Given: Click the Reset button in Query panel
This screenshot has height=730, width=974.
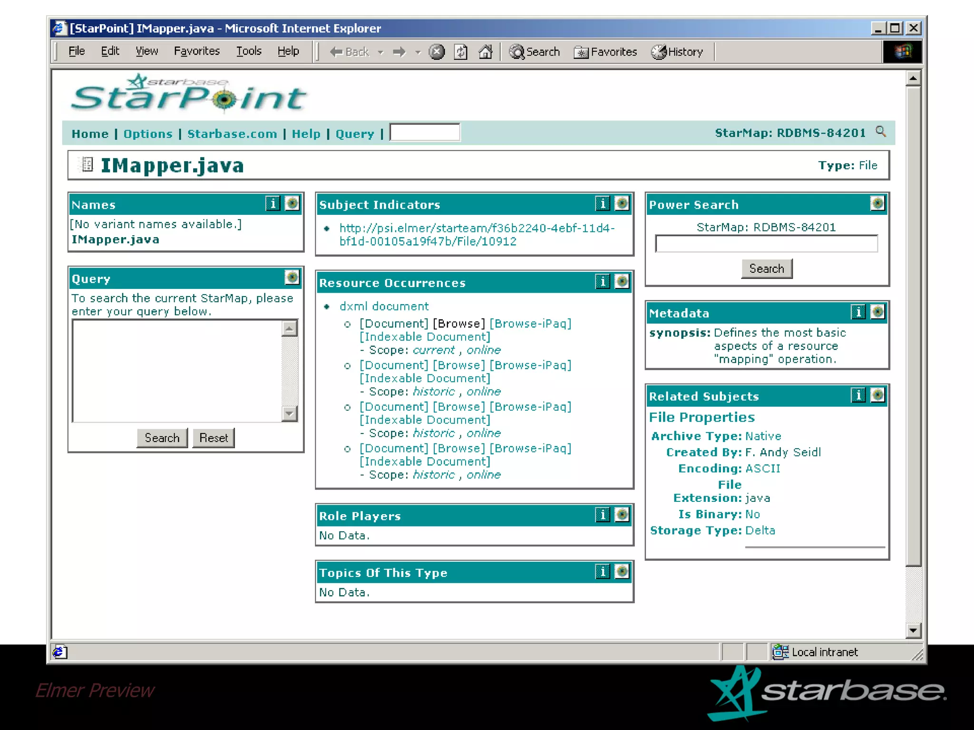Looking at the screenshot, I should (x=214, y=438).
